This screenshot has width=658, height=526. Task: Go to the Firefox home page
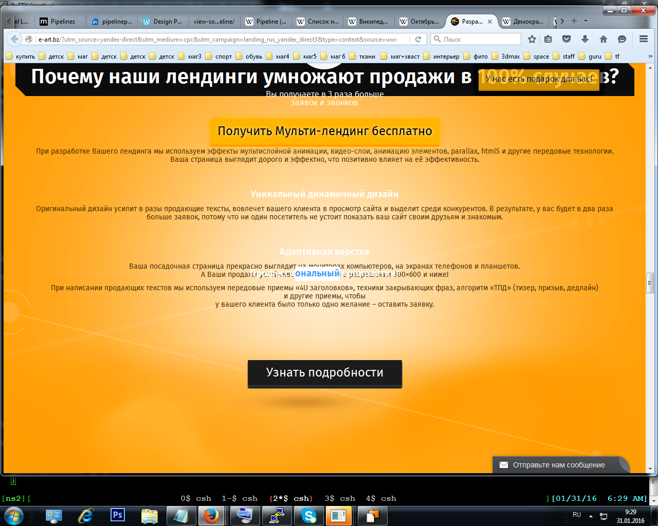coord(604,39)
